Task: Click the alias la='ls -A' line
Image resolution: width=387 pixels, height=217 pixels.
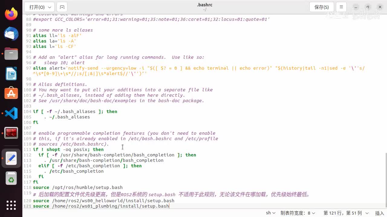Action: tap(54, 41)
